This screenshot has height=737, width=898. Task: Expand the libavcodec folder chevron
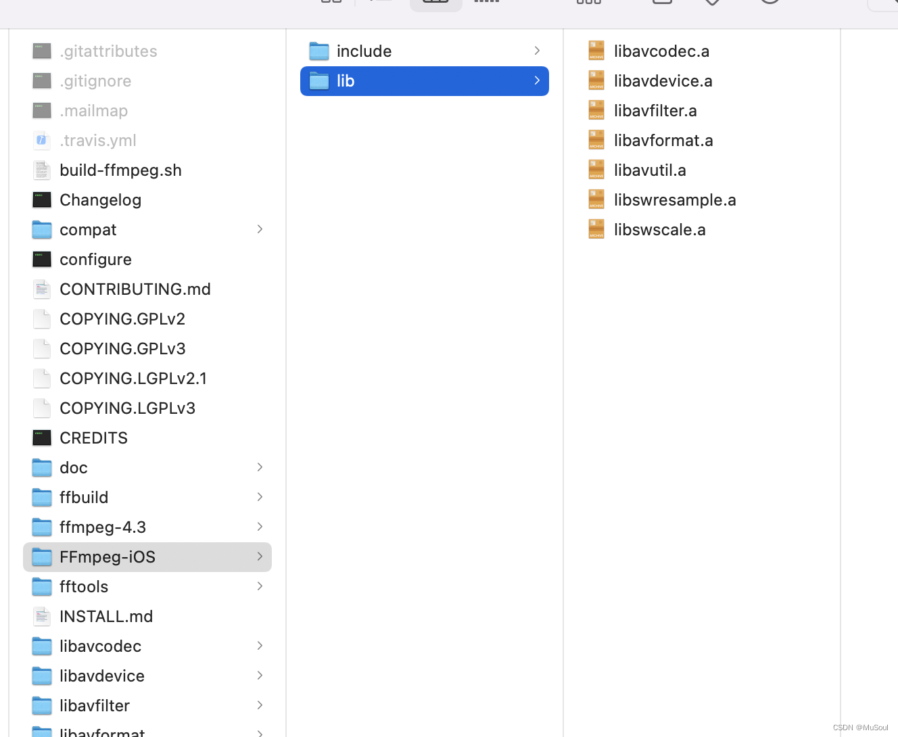pyautogui.click(x=260, y=646)
